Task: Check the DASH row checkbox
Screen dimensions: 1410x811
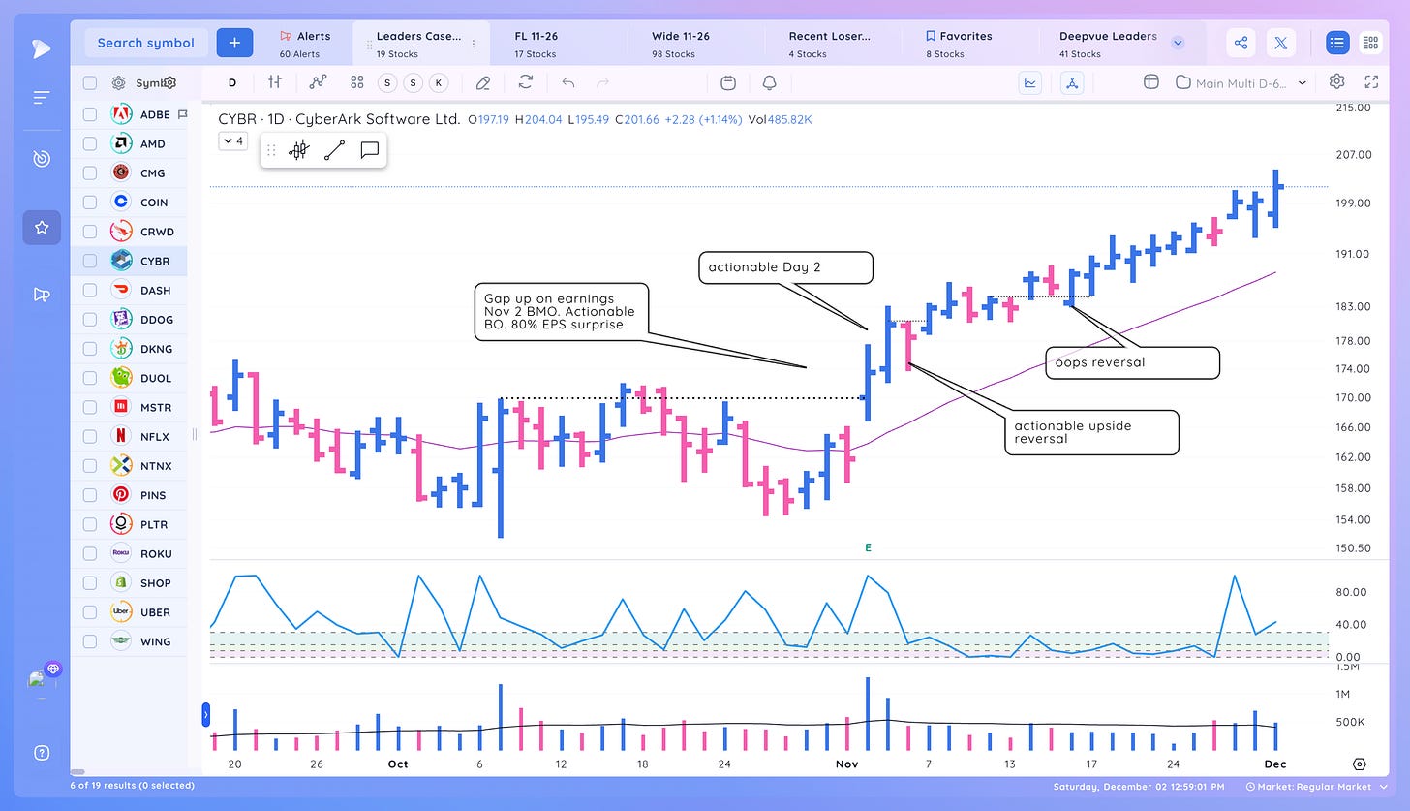Action: pos(90,290)
